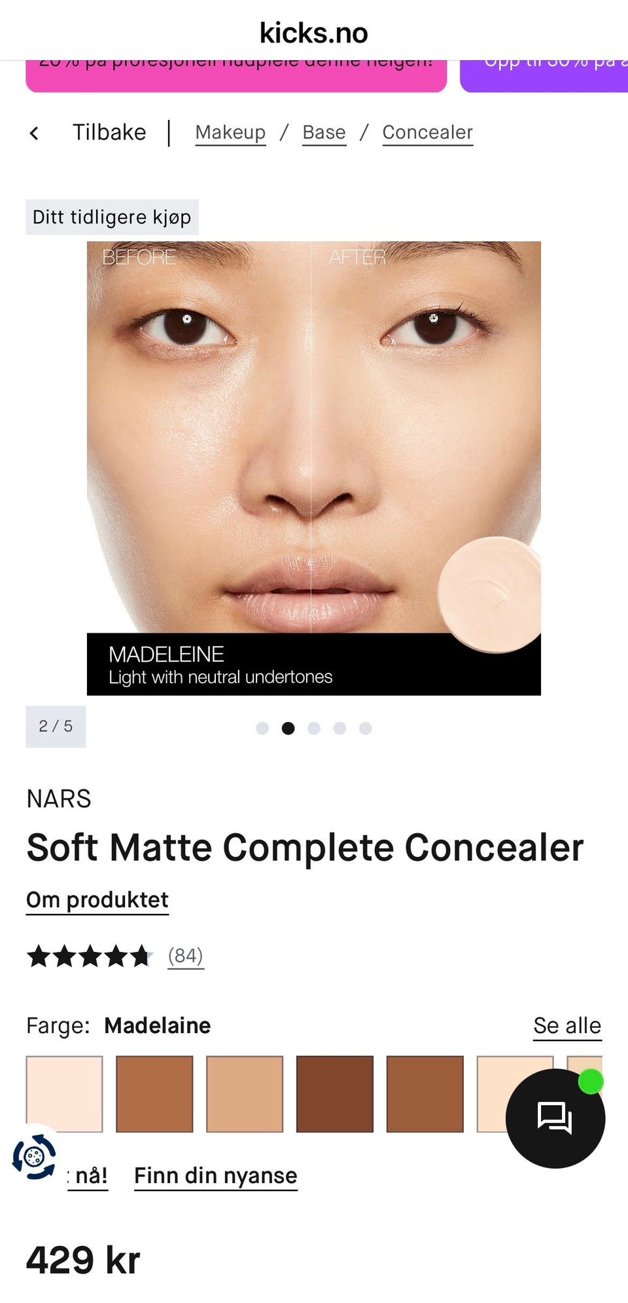Open the cookie settings icon
The width and height of the screenshot is (628, 1303).
pos(34,1157)
